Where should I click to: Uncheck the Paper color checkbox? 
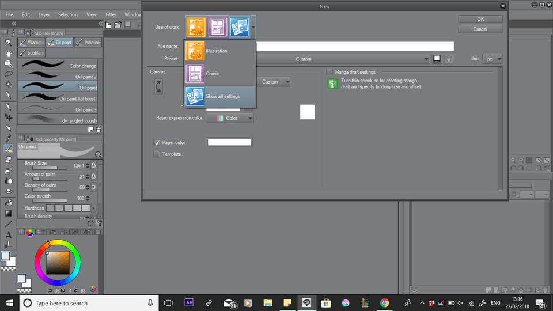coord(157,142)
